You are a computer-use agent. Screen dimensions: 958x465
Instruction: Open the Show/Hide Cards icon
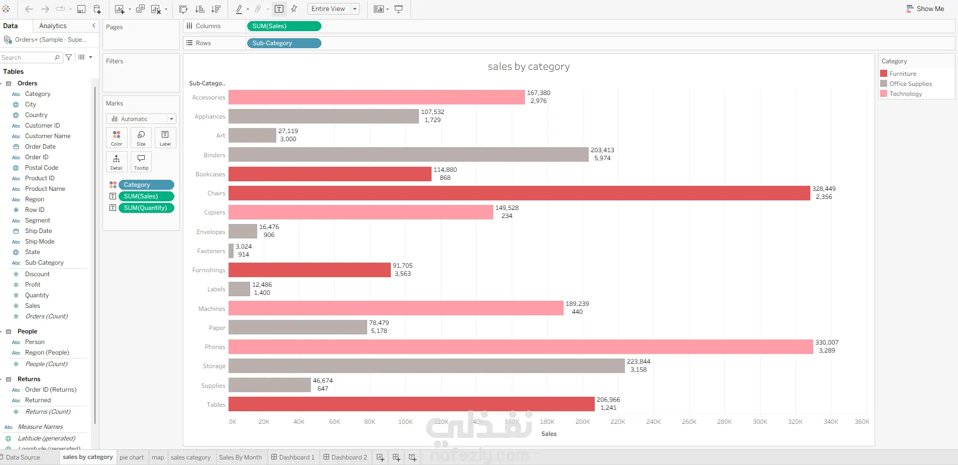click(379, 9)
